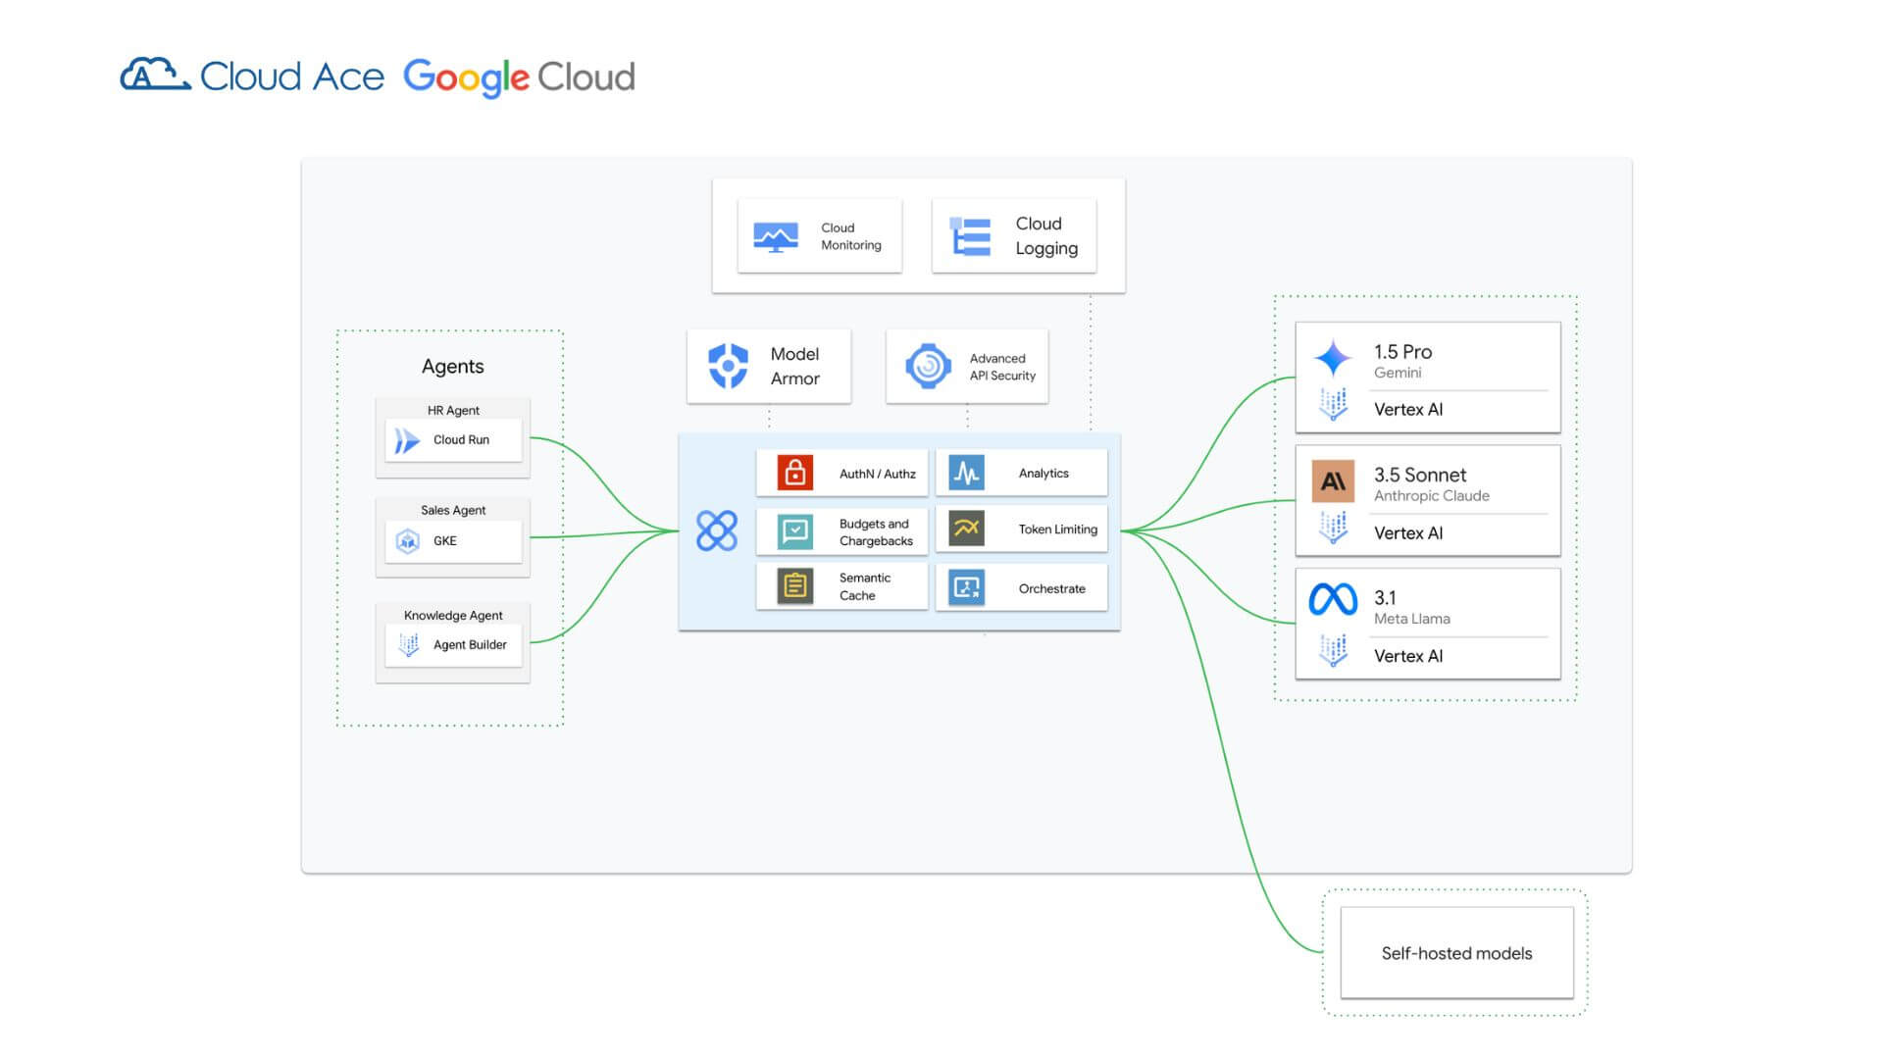Select the Cloud Monitoring screen icon
The width and height of the screenshot is (1883, 1059).
point(776,237)
